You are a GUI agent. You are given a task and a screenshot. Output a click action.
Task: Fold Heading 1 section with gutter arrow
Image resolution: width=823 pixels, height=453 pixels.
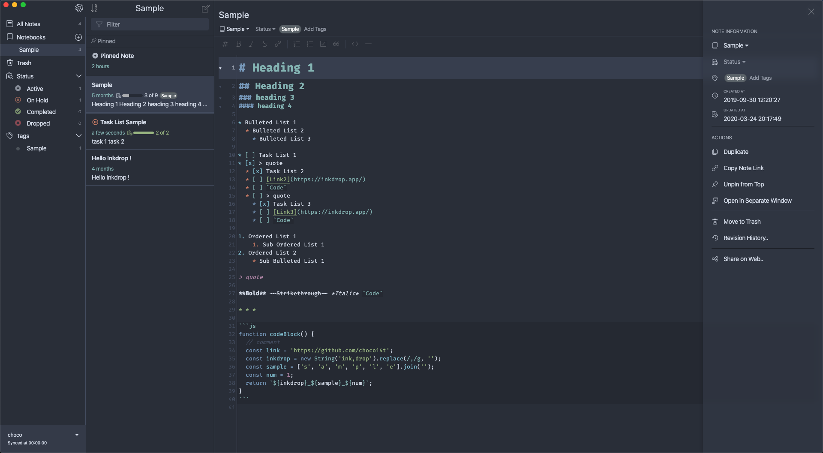(220, 68)
